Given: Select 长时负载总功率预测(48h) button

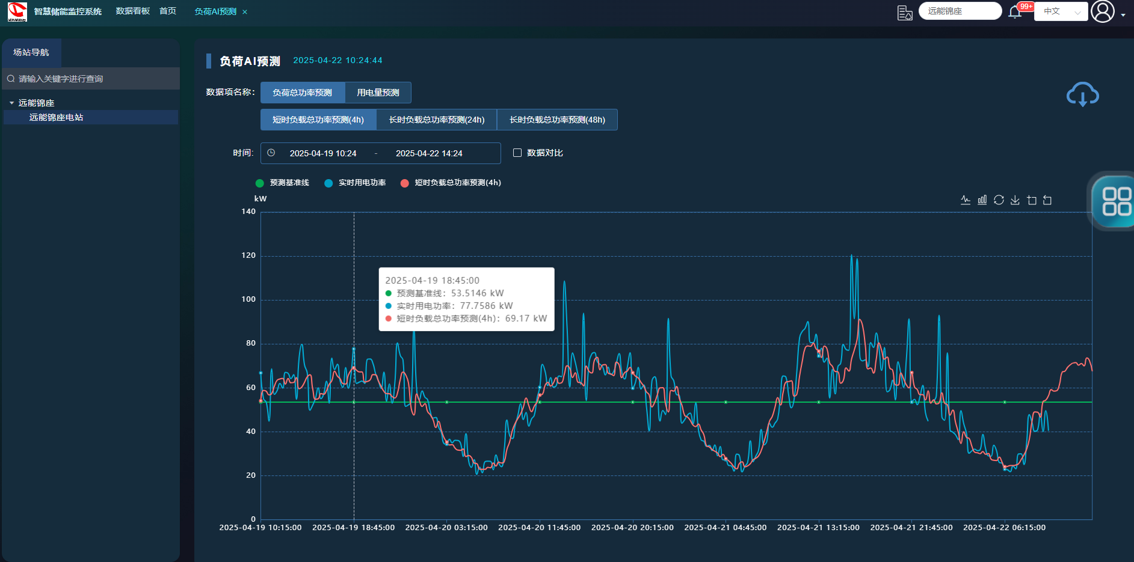Looking at the screenshot, I should click(x=557, y=120).
